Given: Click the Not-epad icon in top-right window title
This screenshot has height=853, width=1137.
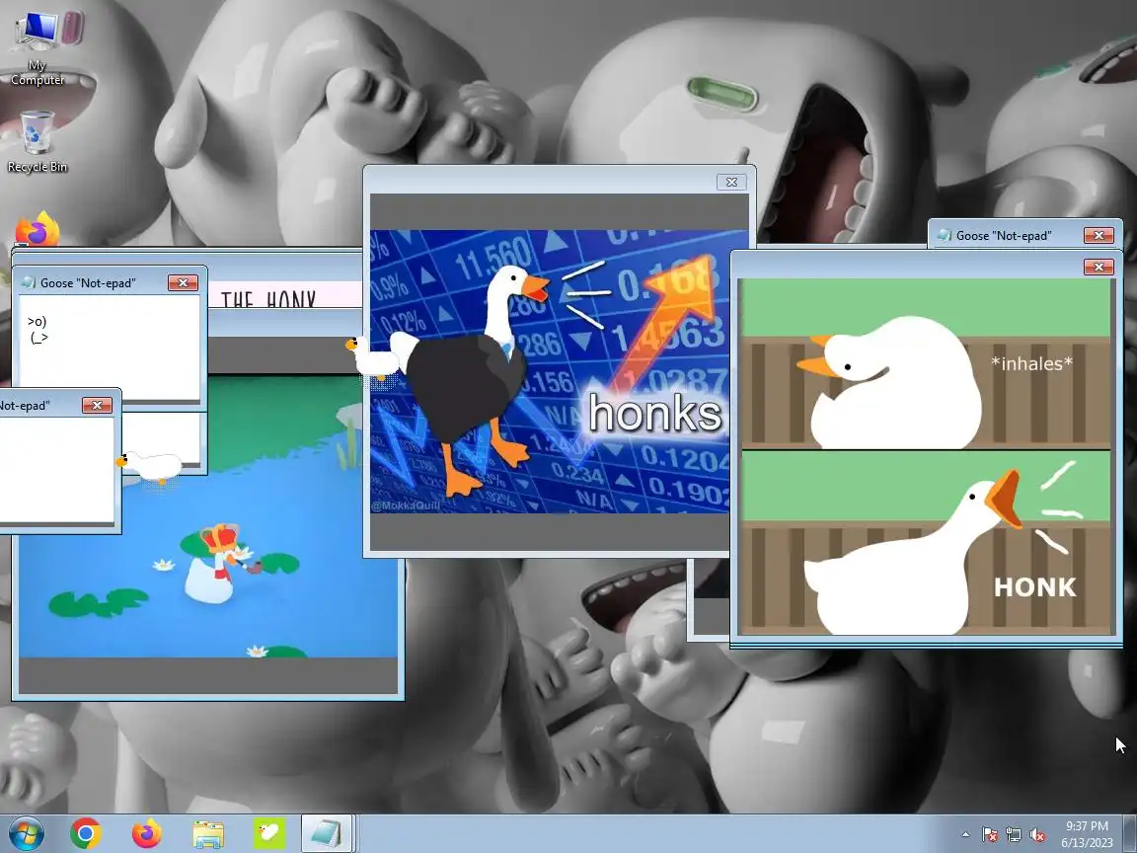Looking at the screenshot, I should point(945,235).
